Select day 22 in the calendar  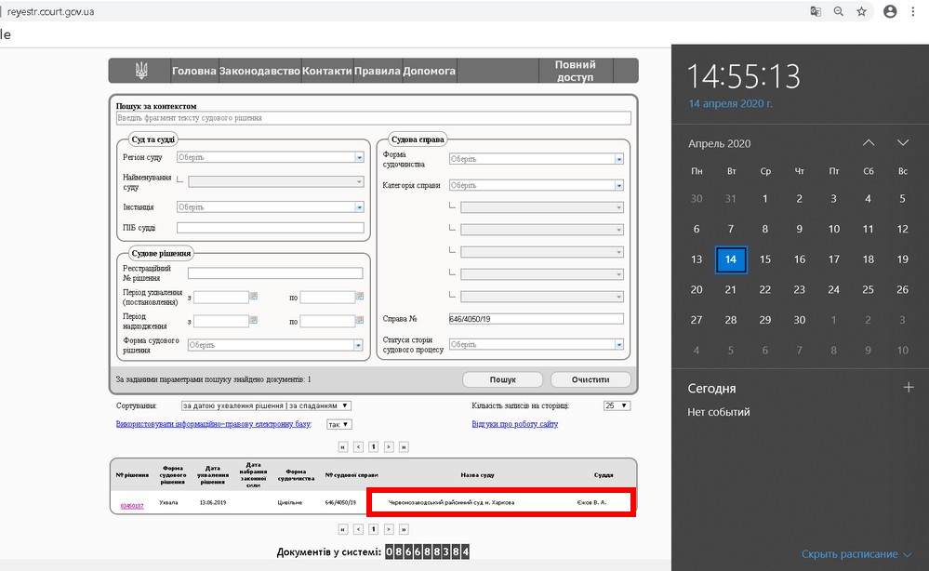[765, 289]
